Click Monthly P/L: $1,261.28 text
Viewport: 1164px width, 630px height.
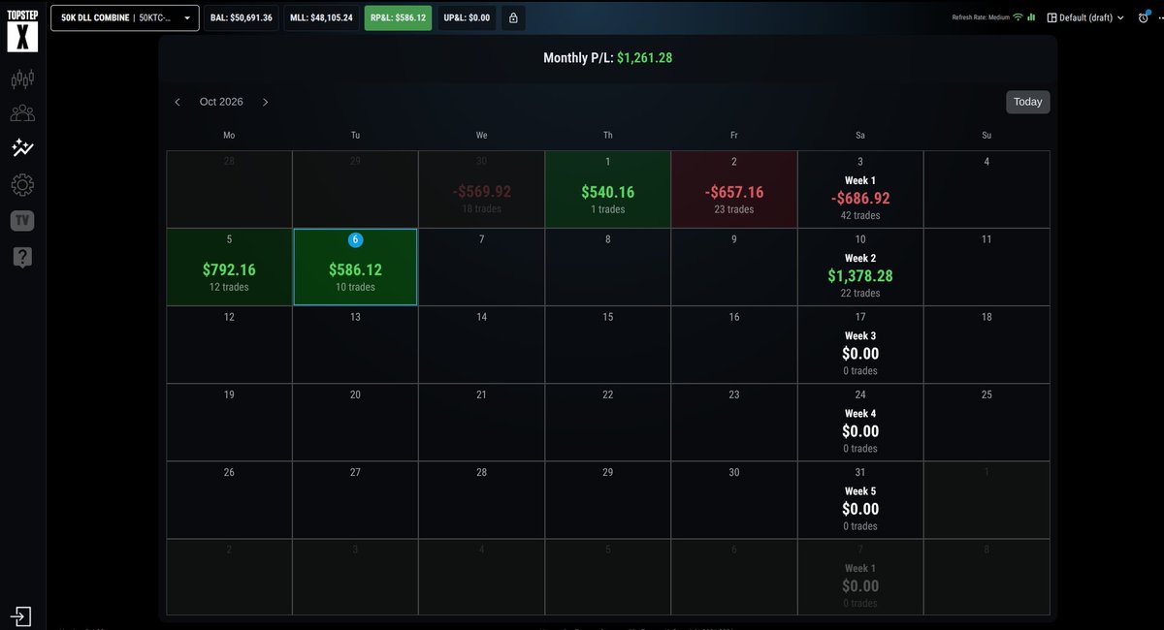tap(608, 58)
